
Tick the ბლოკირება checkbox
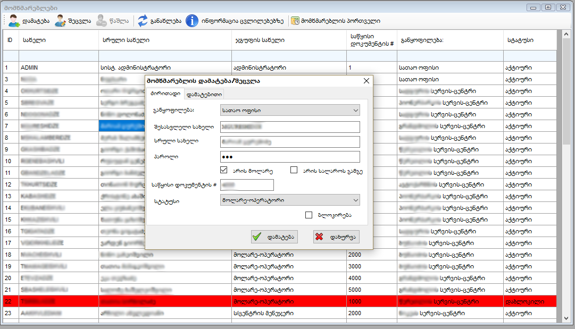click(x=309, y=215)
